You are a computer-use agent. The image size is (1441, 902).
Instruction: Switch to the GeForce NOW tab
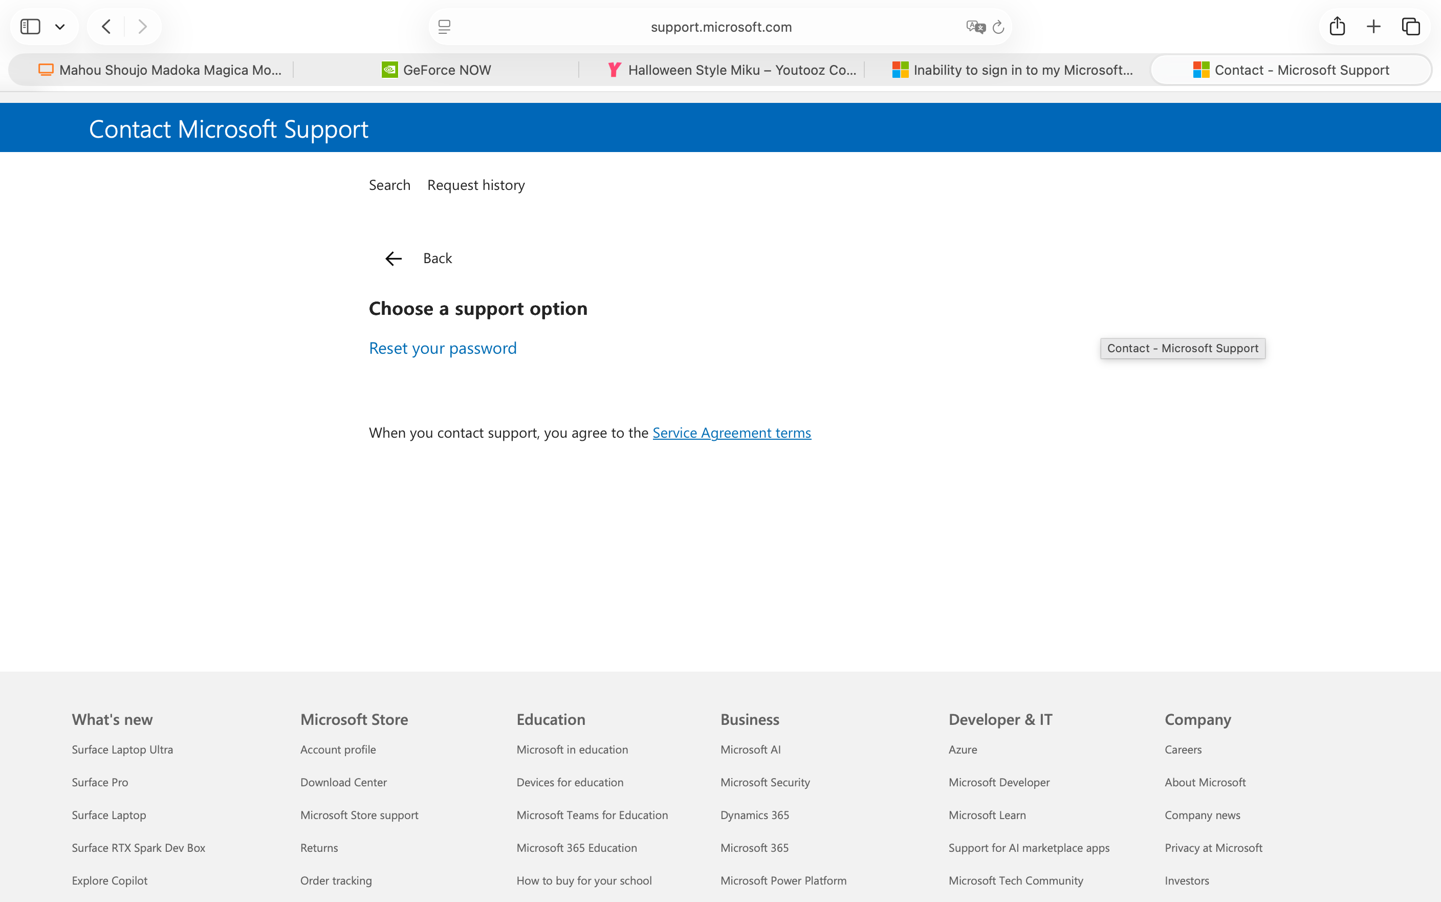pos(436,70)
